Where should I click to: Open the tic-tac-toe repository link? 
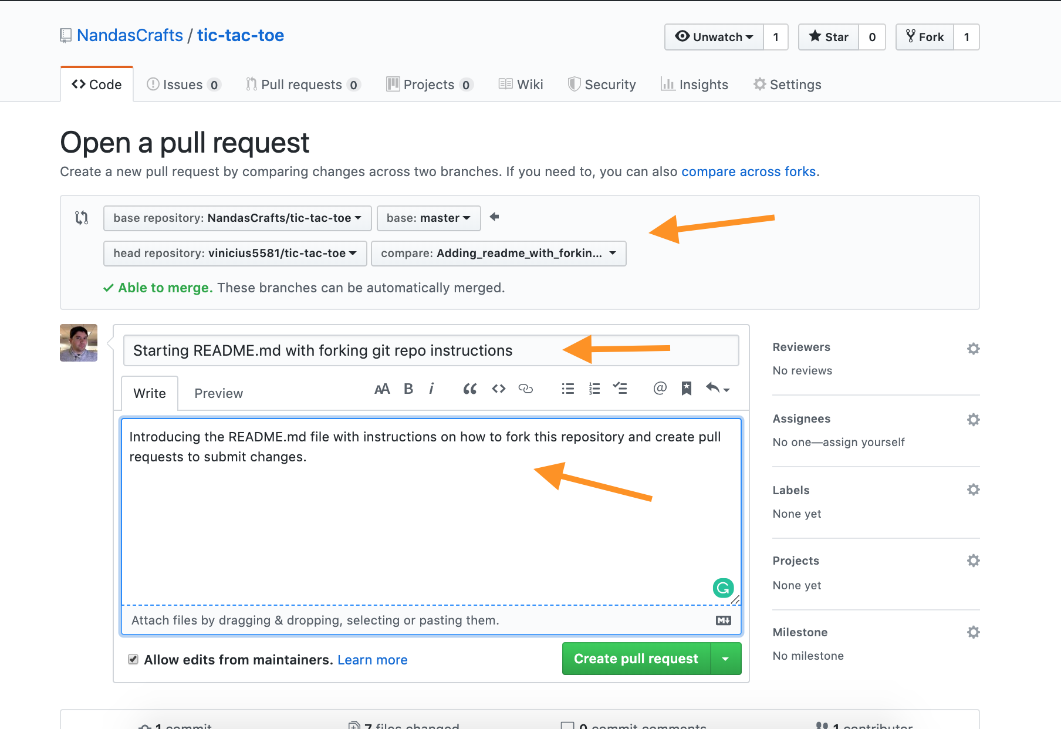tap(241, 35)
